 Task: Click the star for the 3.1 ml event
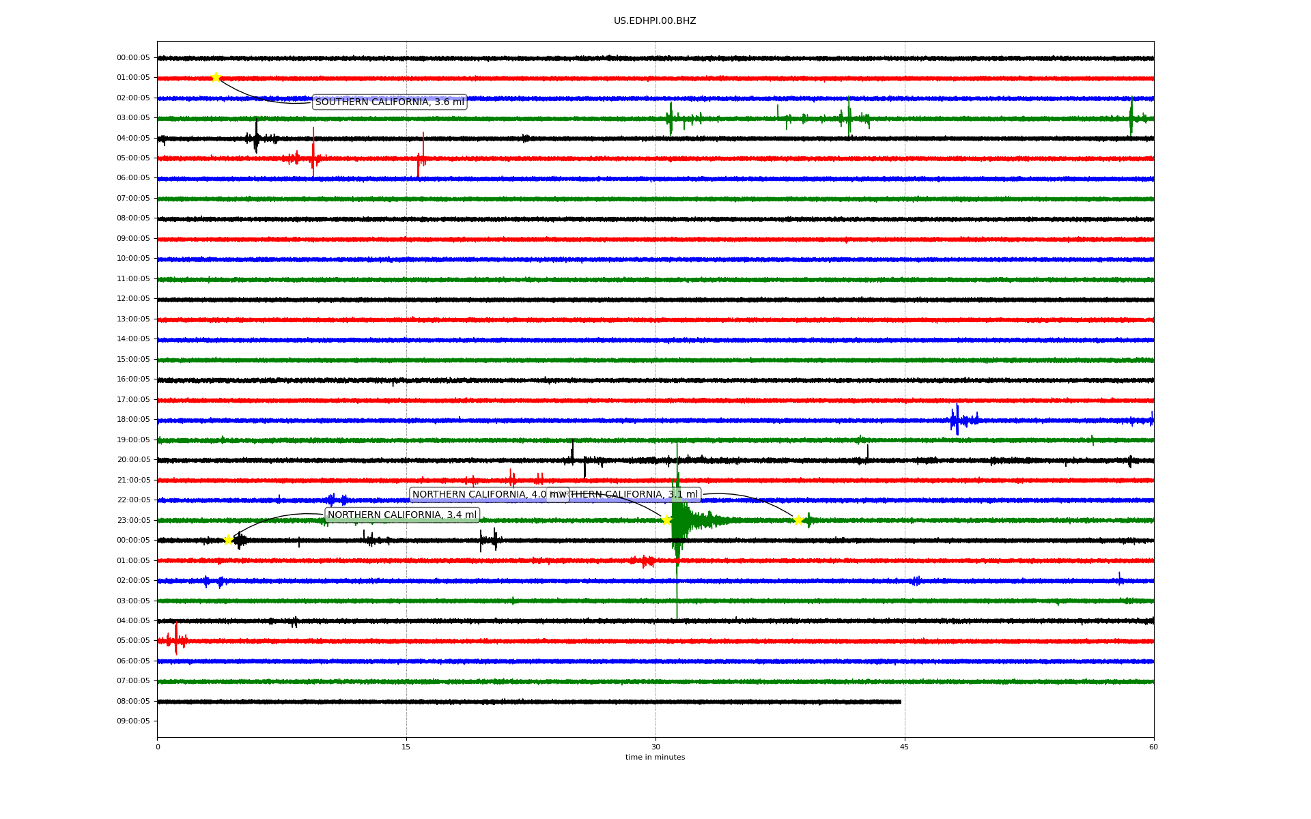(798, 521)
